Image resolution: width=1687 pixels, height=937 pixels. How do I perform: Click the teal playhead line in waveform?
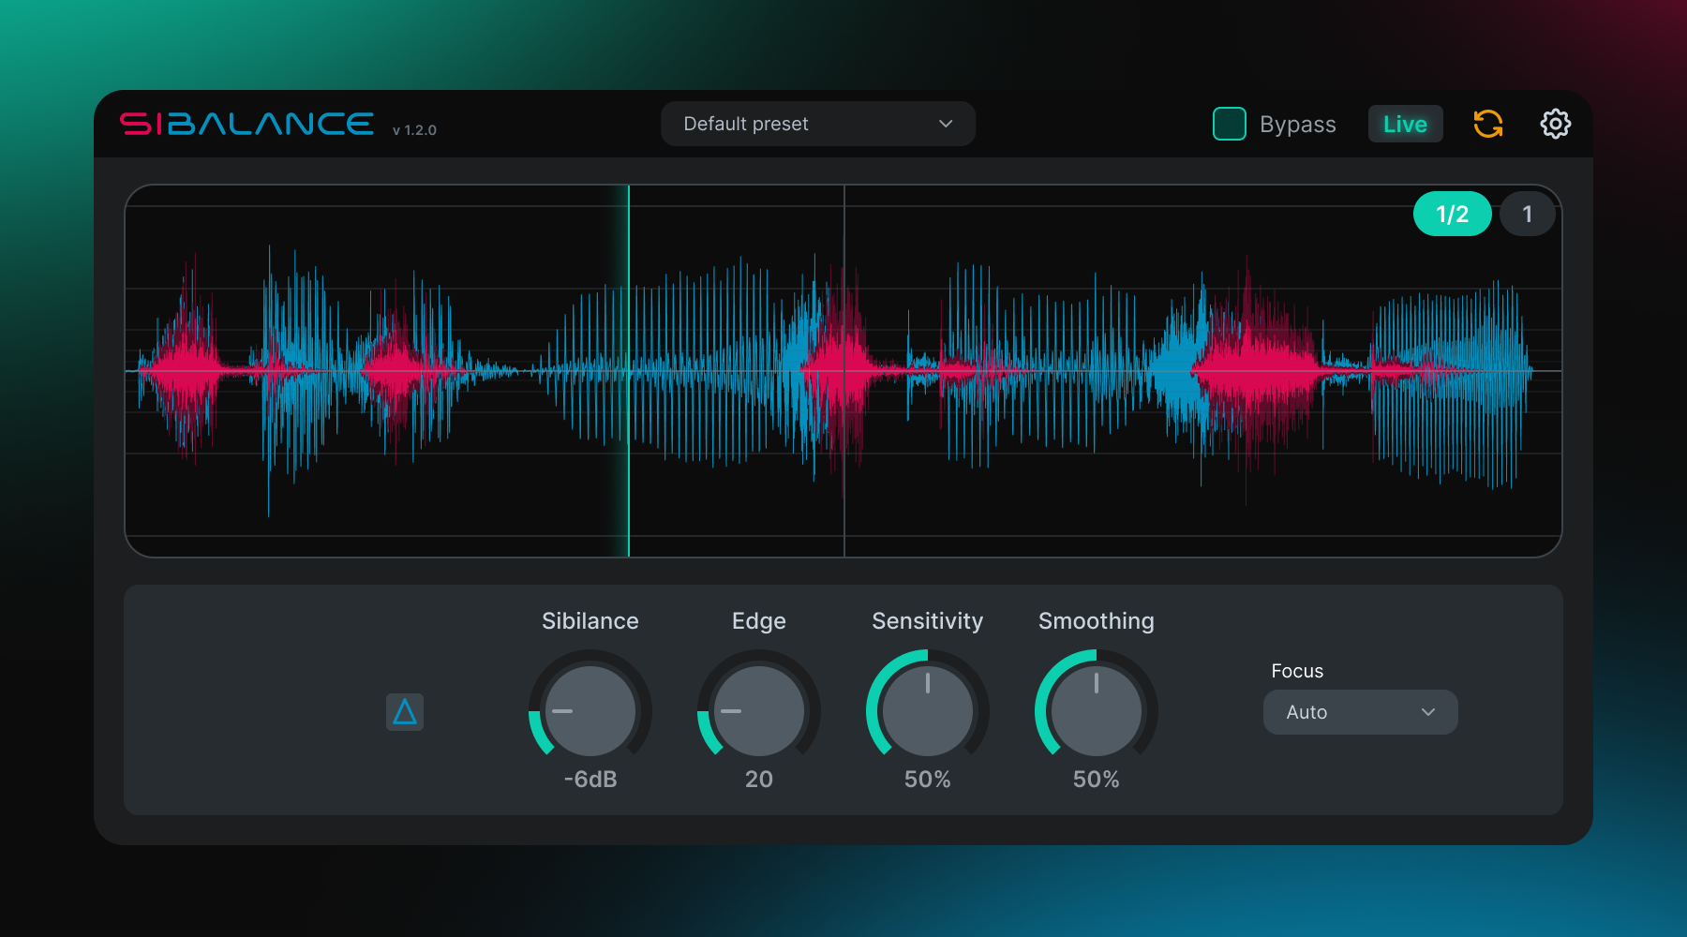point(628,371)
